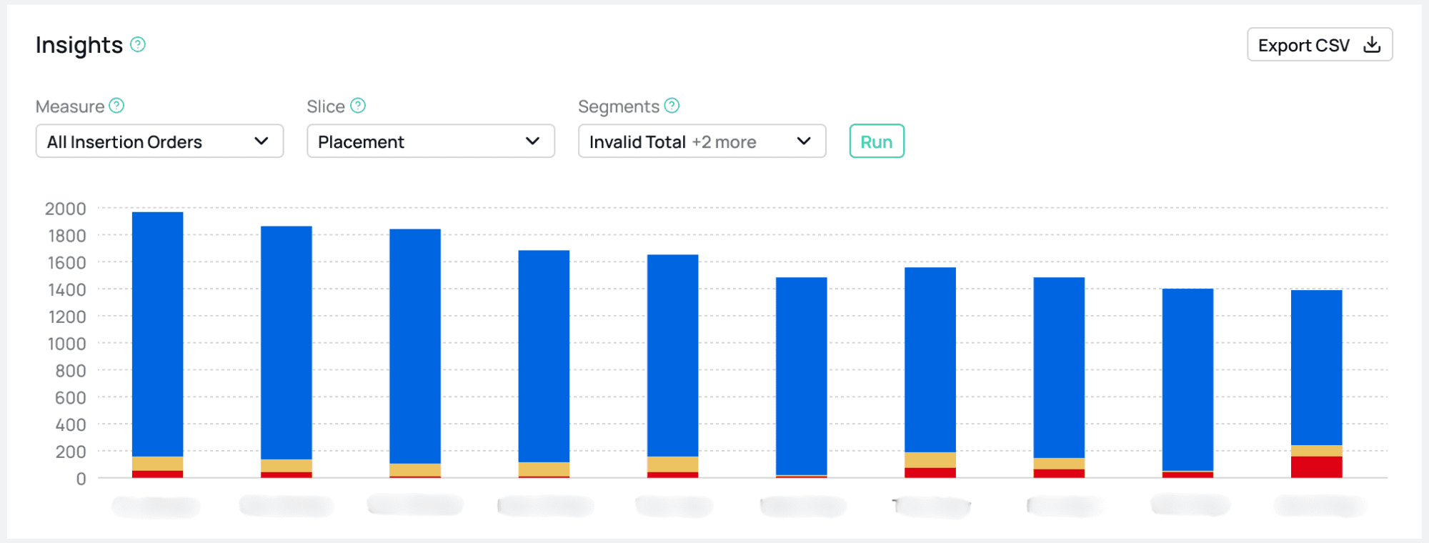View the Segments help tooltip icon
Image resolution: width=1429 pixels, height=543 pixels.
tap(672, 105)
